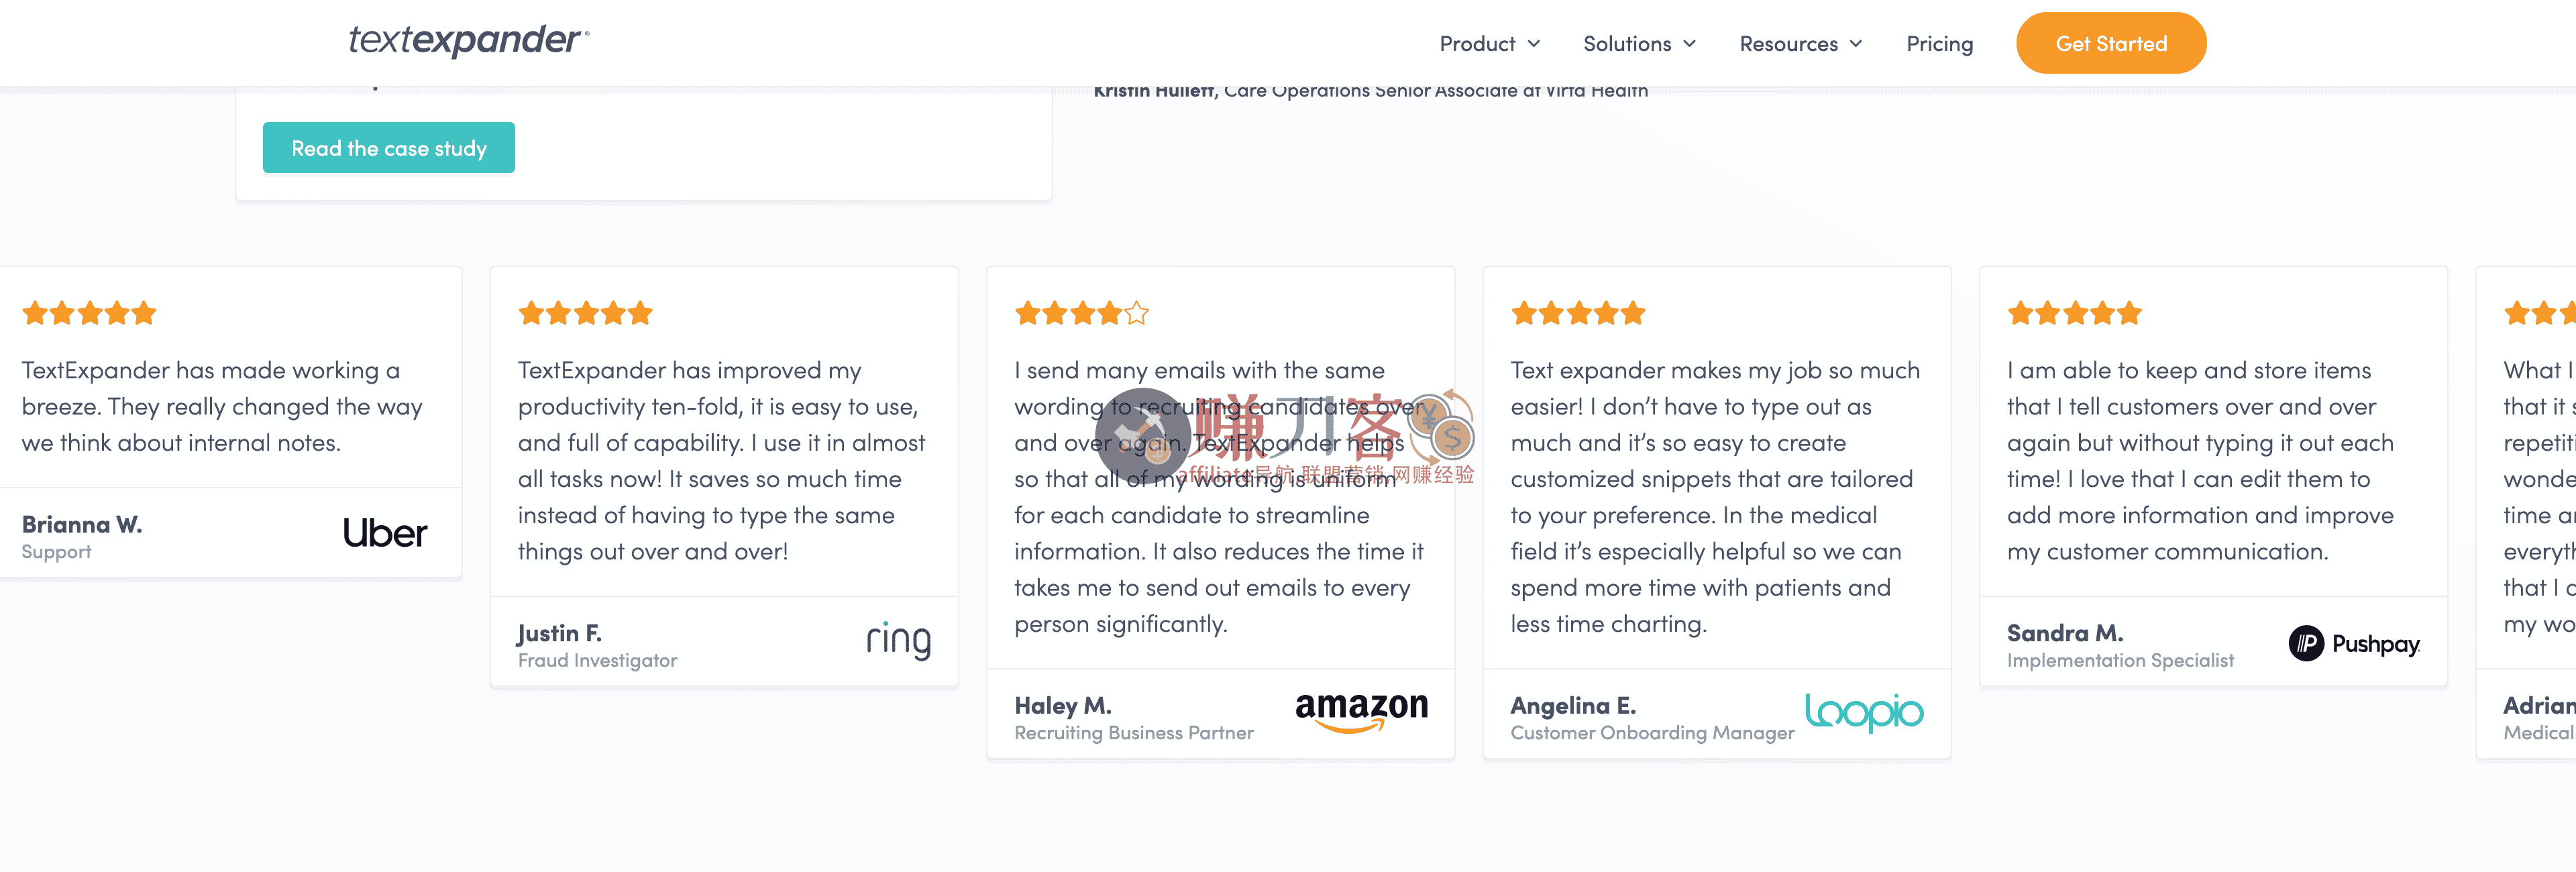
Task: Click the Ring logo
Action: (x=898, y=641)
